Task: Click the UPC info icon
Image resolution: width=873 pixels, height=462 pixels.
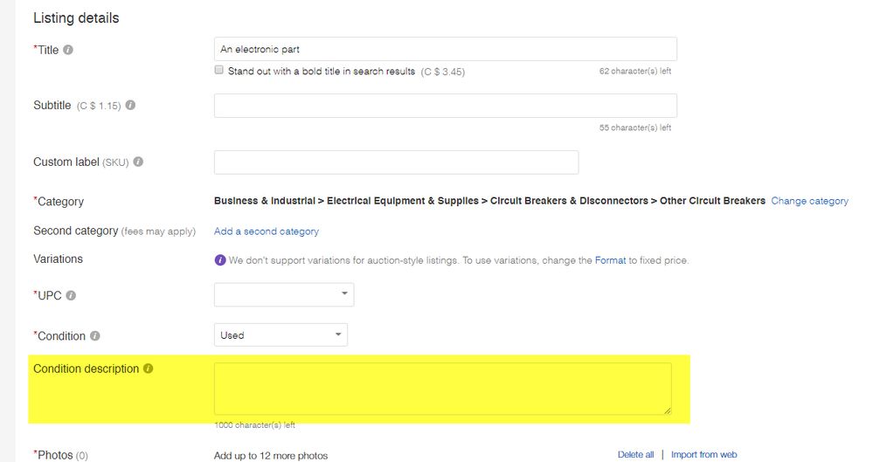Action: (71, 295)
